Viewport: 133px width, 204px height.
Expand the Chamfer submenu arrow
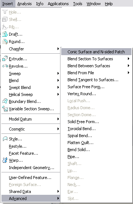pyautogui.click(x=58, y=49)
